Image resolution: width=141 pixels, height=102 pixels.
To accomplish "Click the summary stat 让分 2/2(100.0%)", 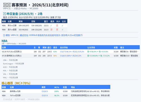I will 41,17.
